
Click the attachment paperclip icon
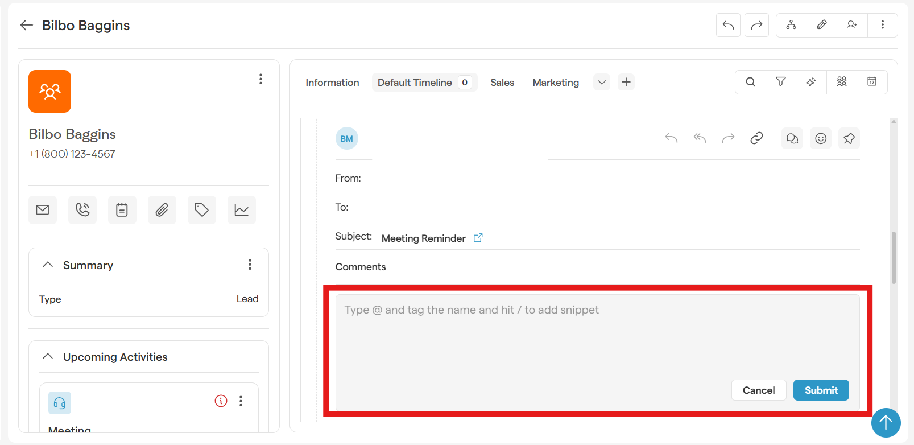click(x=162, y=210)
